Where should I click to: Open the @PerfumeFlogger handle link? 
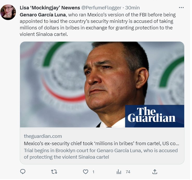point(101,8)
